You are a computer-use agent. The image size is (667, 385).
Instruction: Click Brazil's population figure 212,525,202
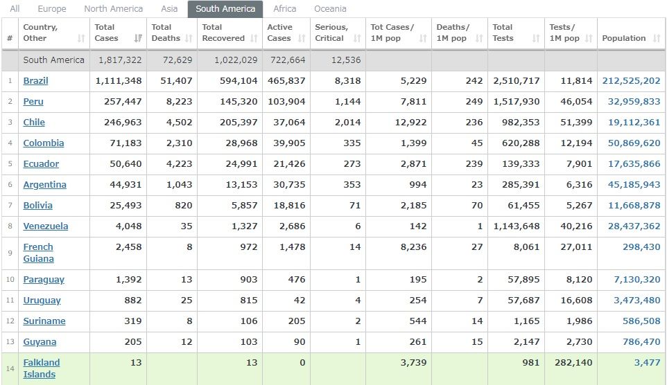click(x=631, y=81)
